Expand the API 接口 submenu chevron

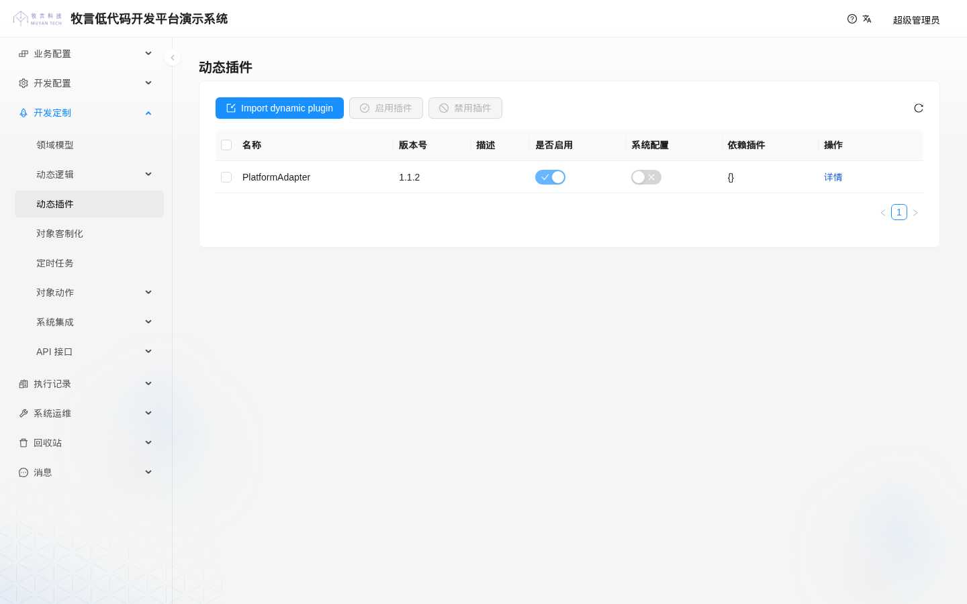tap(148, 352)
